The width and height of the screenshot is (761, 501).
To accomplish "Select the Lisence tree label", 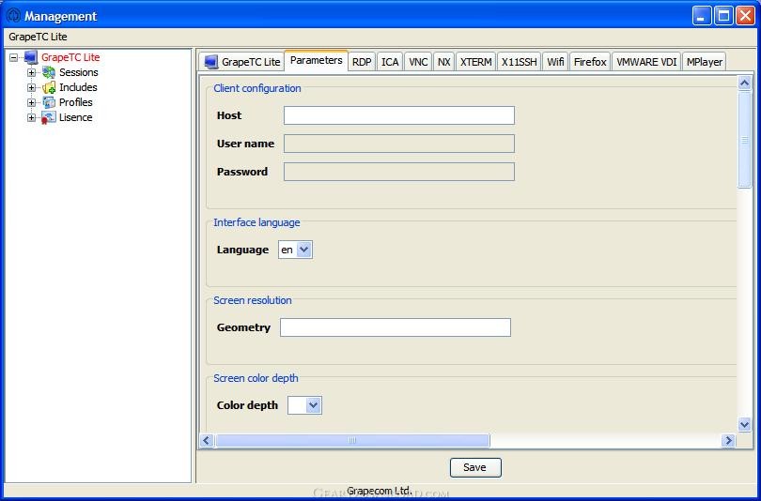I will (76, 117).
